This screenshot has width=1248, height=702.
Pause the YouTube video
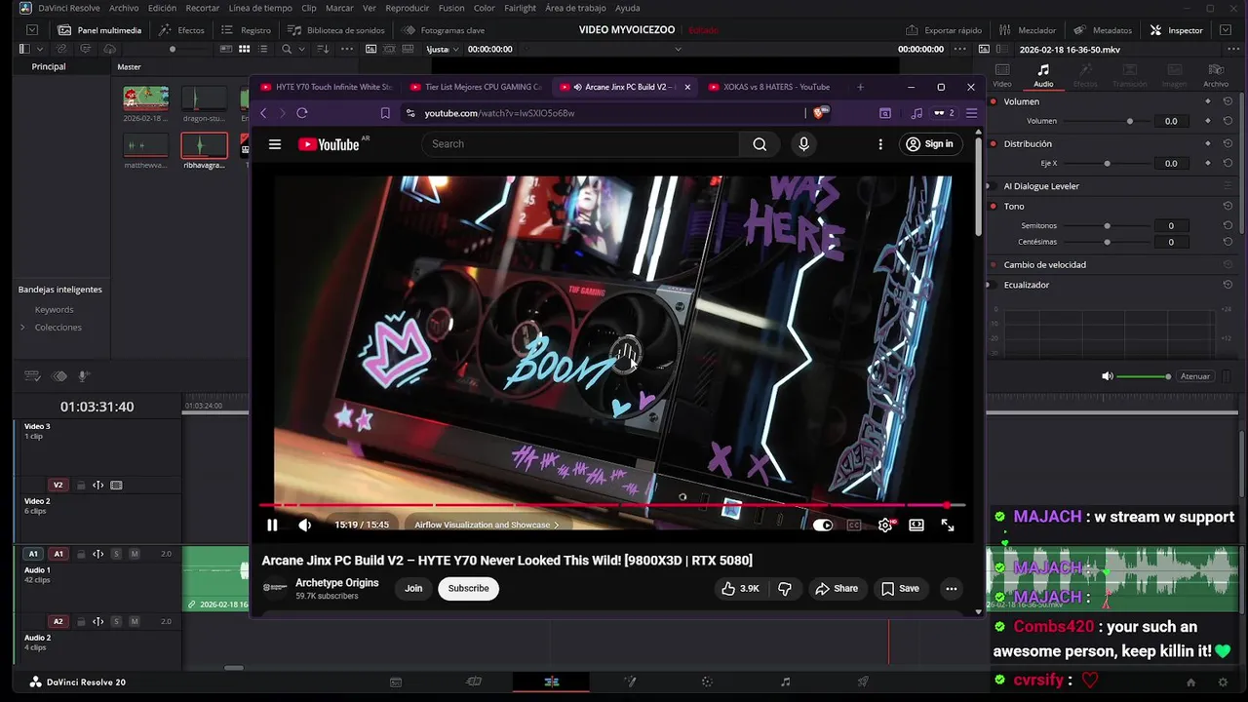[x=272, y=525]
